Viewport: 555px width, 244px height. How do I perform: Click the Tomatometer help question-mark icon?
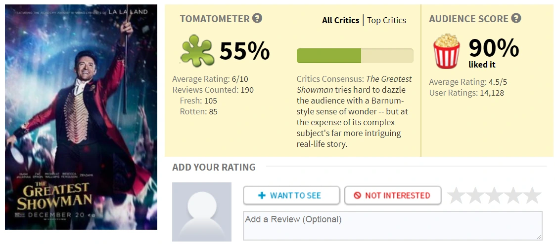[257, 19]
